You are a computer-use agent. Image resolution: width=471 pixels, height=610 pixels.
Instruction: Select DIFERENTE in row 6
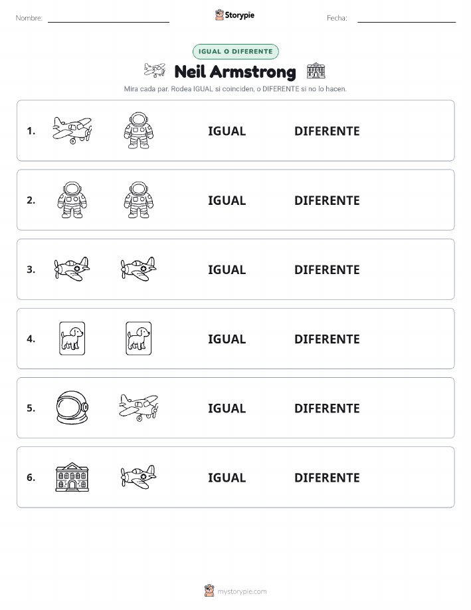327,478
